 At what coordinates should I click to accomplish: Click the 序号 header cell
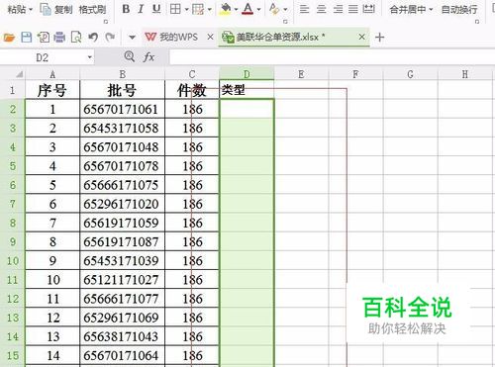pos(52,90)
